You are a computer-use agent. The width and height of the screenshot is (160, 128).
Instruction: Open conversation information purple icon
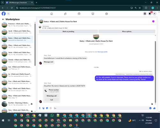point(153,21)
